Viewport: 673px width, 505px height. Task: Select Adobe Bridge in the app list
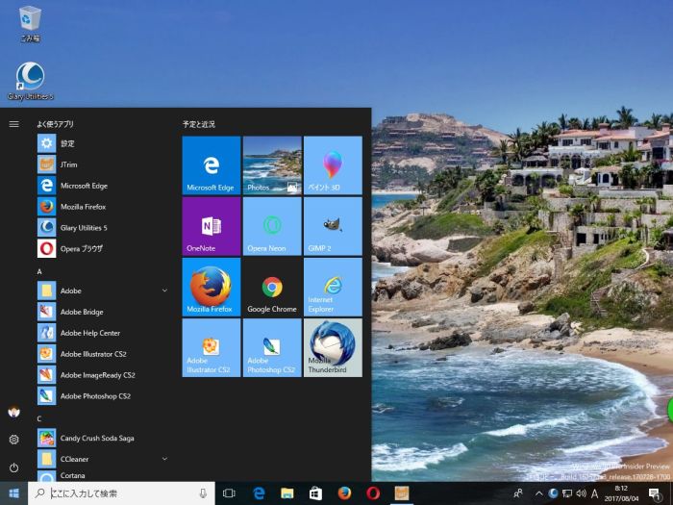pyautogui.click(x=81, y=312)
